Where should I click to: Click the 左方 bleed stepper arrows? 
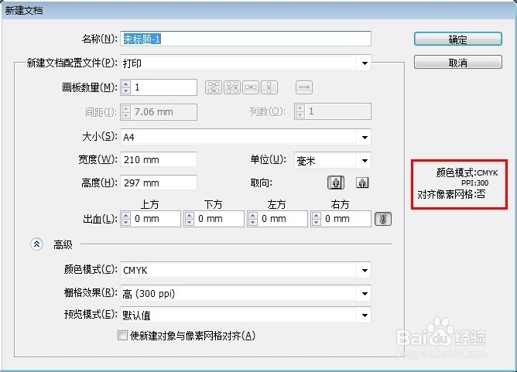pyautogui.click(x=253, y=219)
